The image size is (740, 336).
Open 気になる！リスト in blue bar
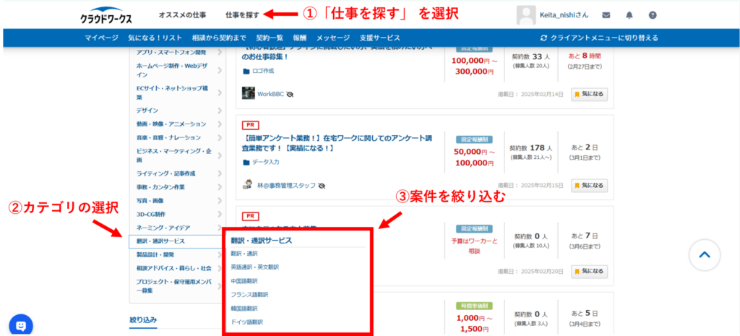[x=155, y=38]
